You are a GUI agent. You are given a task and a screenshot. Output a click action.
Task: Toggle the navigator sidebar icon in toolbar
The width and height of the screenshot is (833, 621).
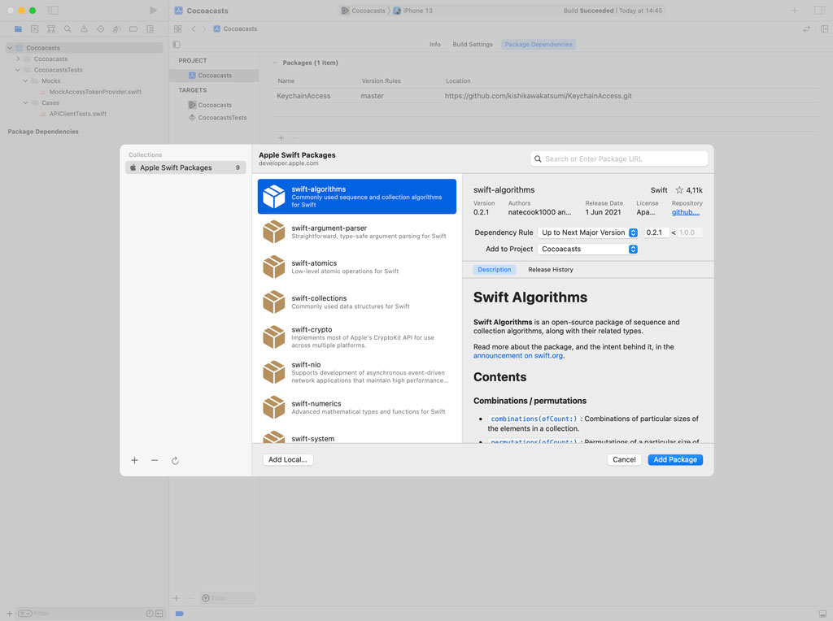pos(53,11)
